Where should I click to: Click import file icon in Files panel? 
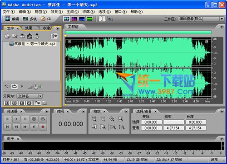7,36
